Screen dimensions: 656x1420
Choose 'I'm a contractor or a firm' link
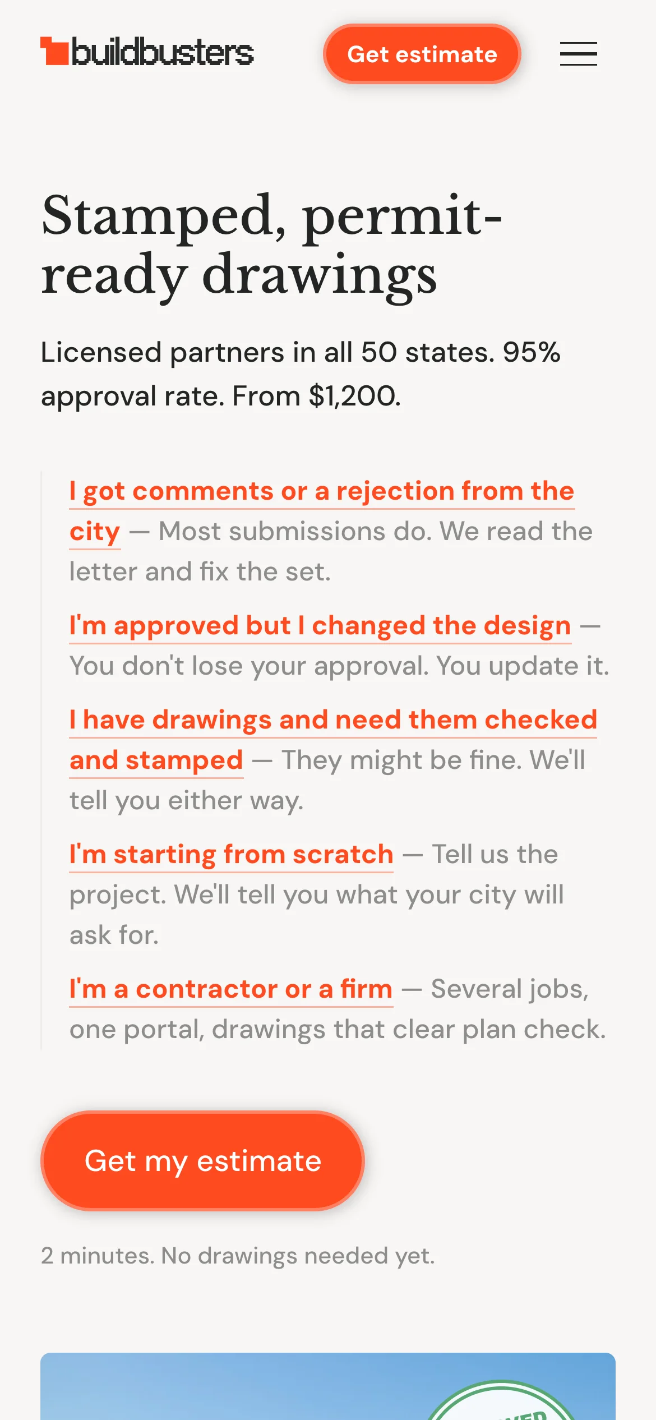point(231,989)
